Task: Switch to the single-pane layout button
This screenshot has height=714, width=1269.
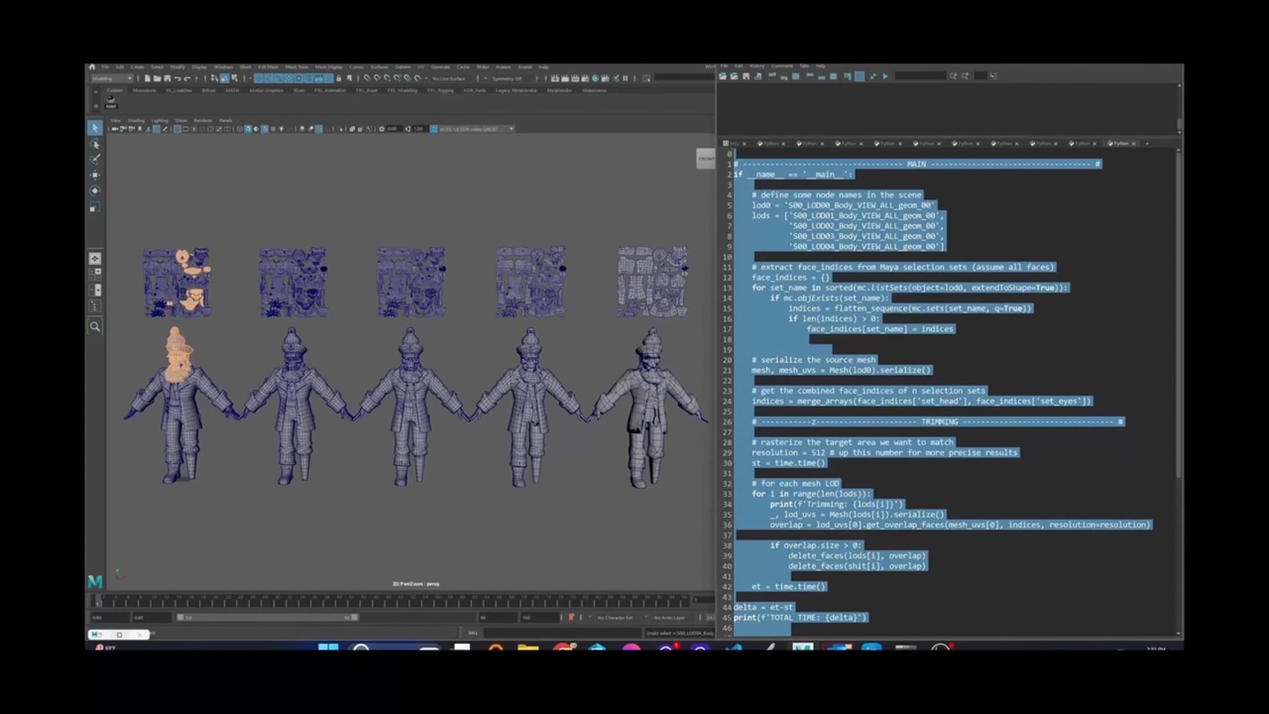Action: click(x=95, y=259)
